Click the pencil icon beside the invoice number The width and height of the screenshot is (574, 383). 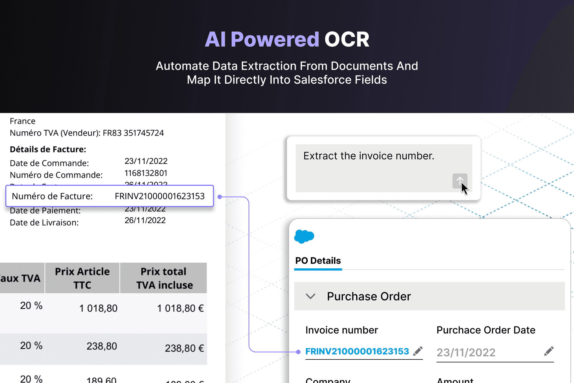pyautogui.click(x=418, y=351)
